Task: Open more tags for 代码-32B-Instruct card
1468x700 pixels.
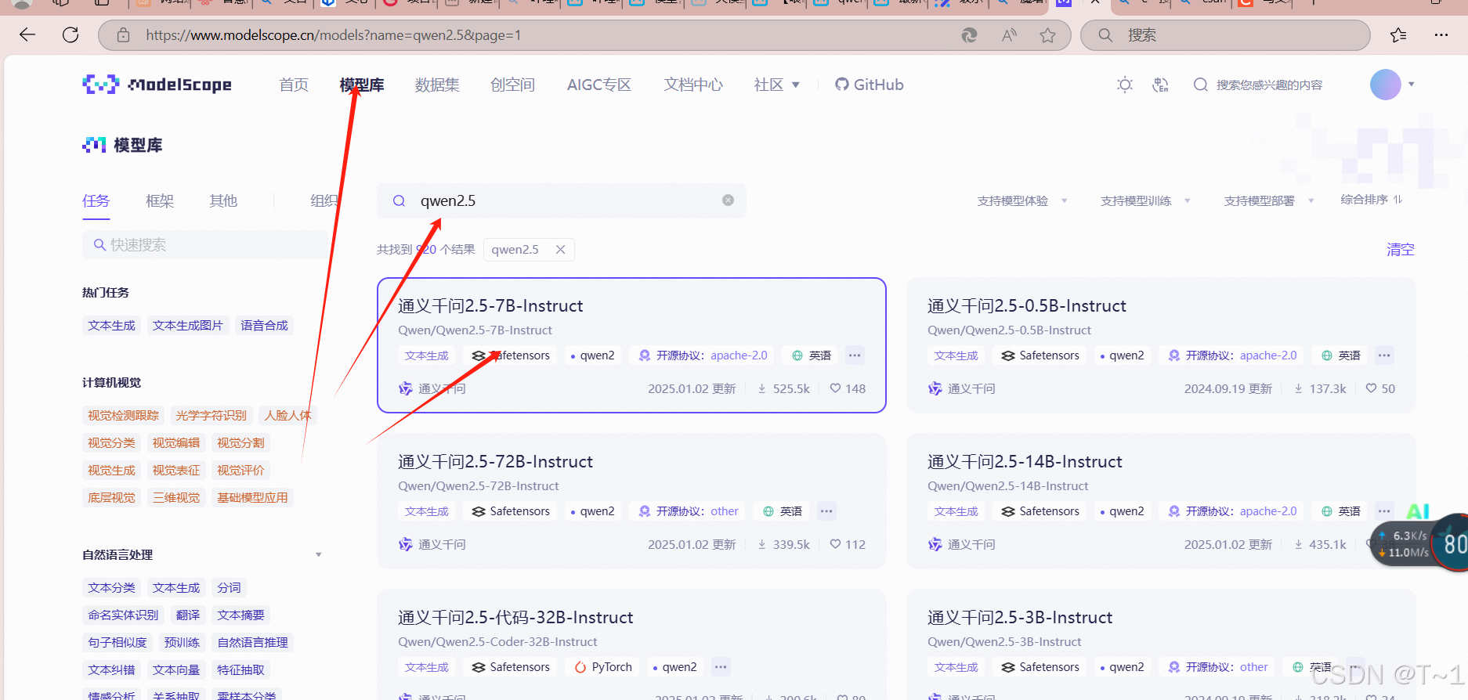Action: coord(721,667)
